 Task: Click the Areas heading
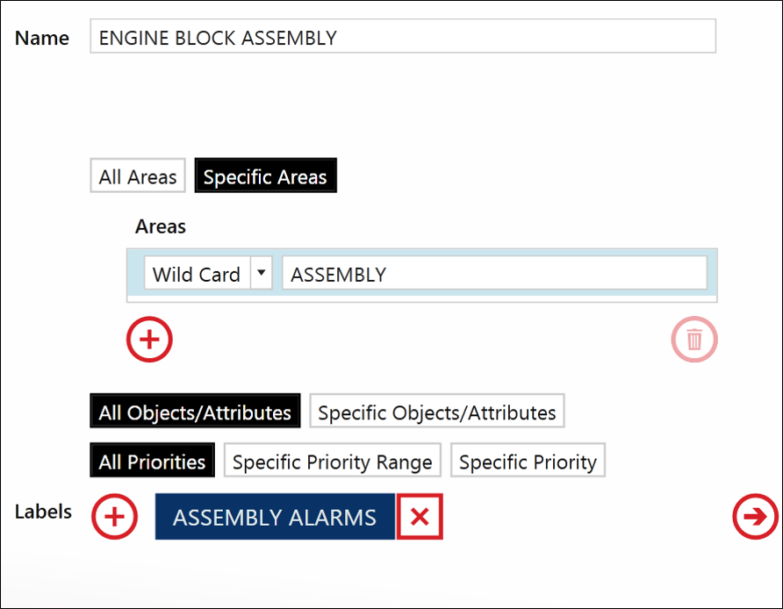tap(161, 226)
